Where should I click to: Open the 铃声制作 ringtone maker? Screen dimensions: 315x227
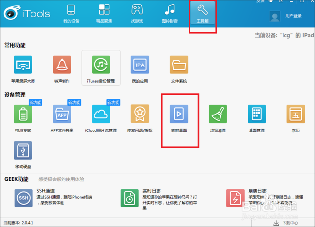click(62, 65)
